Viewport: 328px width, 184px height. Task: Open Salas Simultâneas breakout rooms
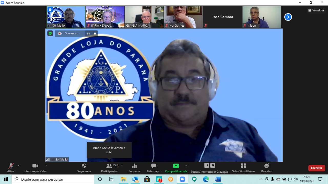243,168
